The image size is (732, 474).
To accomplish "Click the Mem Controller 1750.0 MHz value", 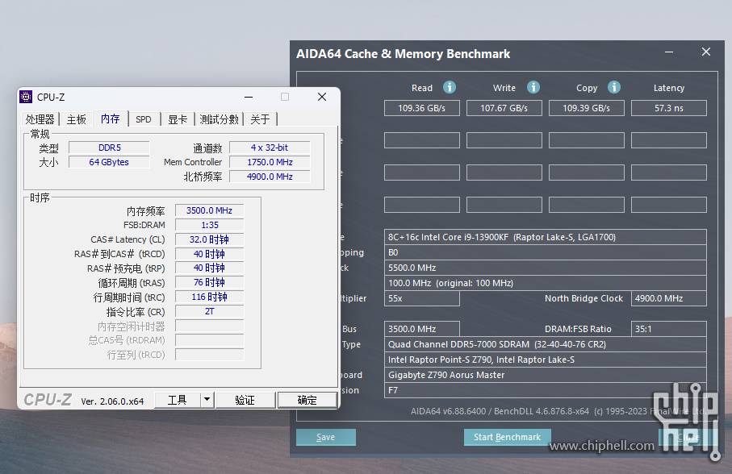I will click(x=270, y=162).
